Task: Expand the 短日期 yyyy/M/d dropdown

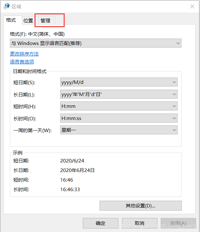Action: coord(119,82)
